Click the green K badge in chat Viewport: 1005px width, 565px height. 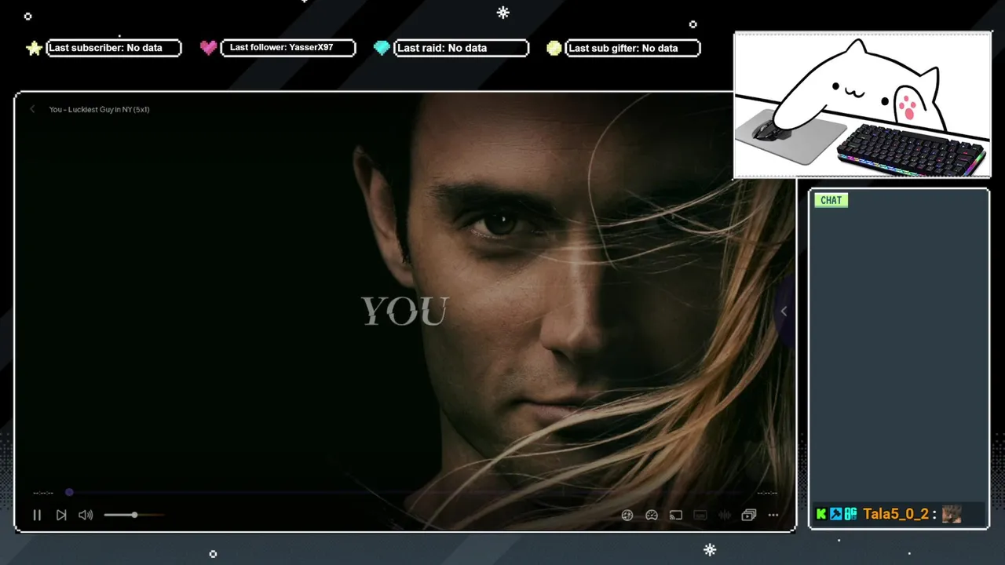pos(821,515)
